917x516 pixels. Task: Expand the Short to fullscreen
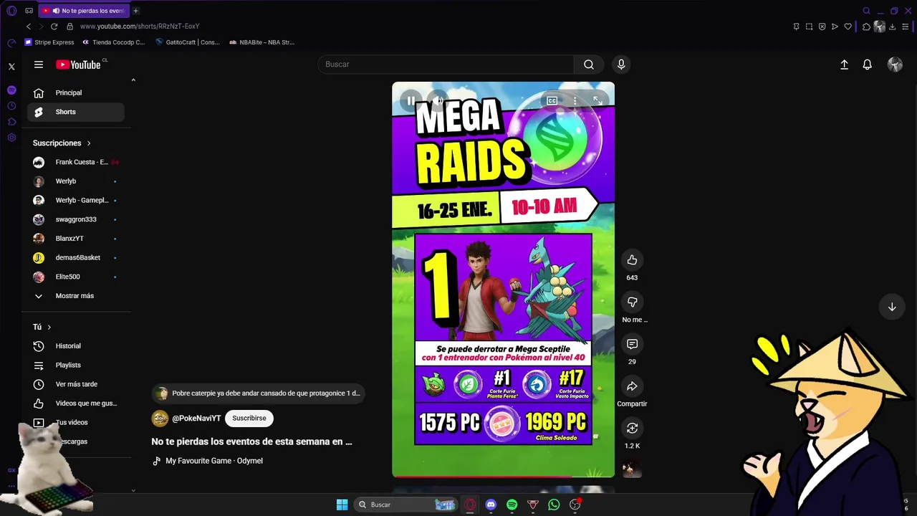pos(597,101)
